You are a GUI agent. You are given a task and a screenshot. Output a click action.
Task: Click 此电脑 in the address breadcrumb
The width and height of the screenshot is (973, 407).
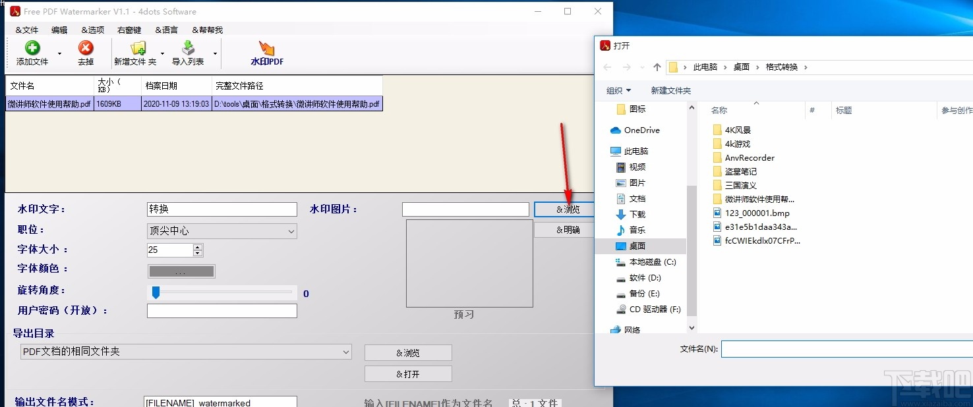tap(705, 67)
